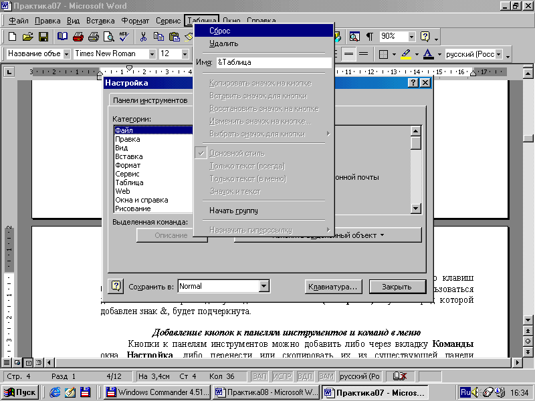Image resolution: width=535 pixels, height=401 pixels.
Task: Apply the font color 'A' button
Action: 428,54
